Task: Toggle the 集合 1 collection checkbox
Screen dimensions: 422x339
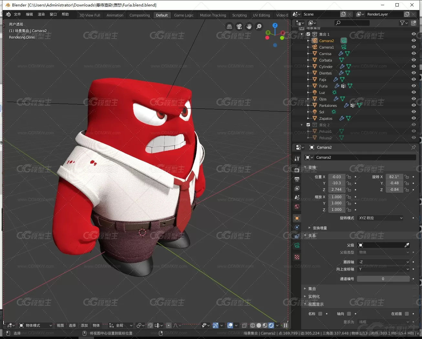Action: (x=308, y=34)
